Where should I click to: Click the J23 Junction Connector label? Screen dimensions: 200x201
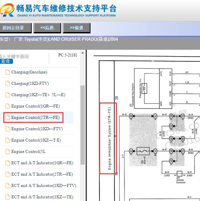click(181, 180)
